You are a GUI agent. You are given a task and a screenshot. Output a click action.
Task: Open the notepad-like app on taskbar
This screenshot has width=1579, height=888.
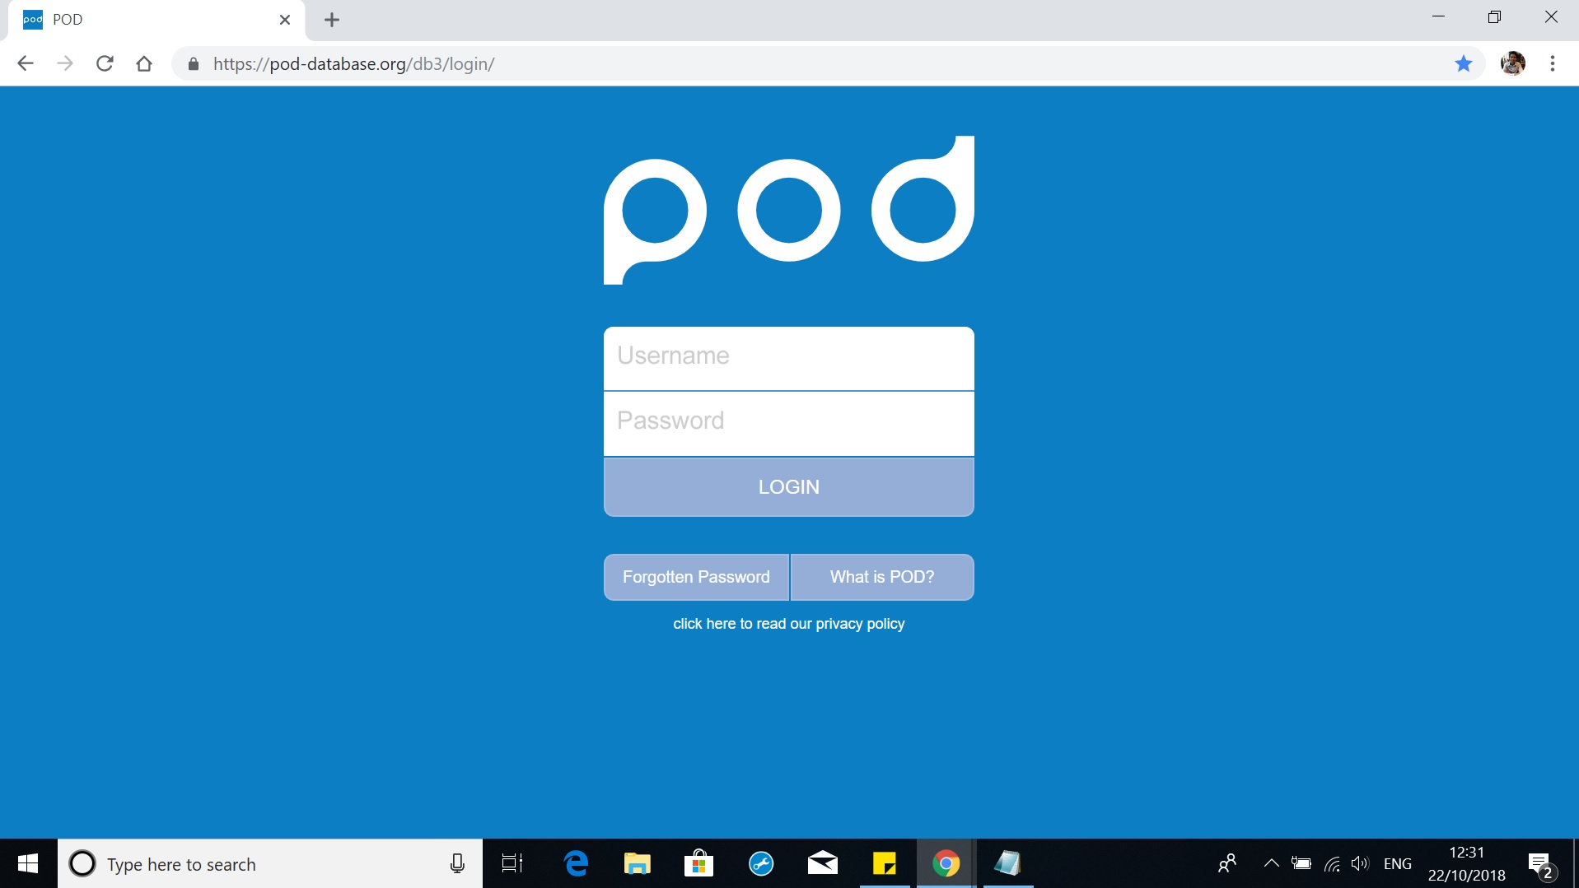[1007, 863]
